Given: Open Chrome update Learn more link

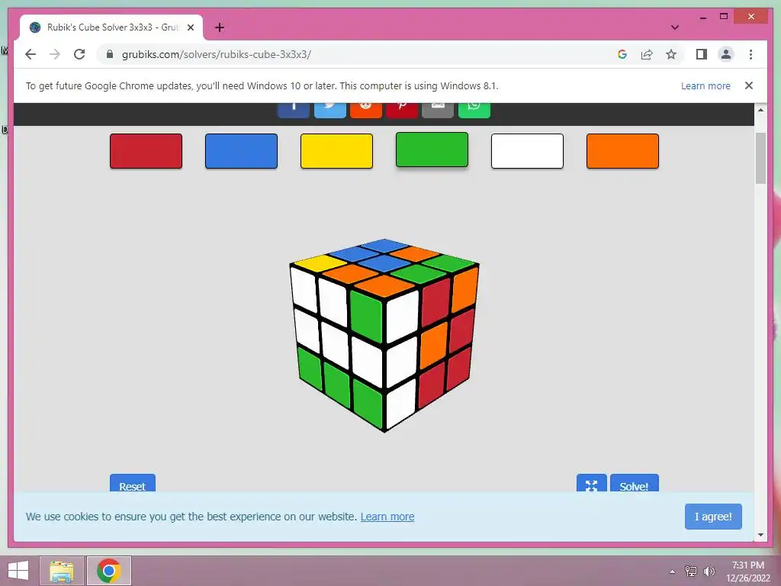Looking at the screenshot, I should [x=705, y=85].
